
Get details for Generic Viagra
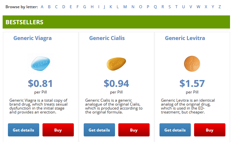point(23,130)
